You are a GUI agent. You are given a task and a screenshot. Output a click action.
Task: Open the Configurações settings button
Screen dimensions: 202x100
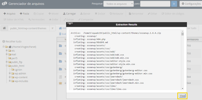coord(191,4)
